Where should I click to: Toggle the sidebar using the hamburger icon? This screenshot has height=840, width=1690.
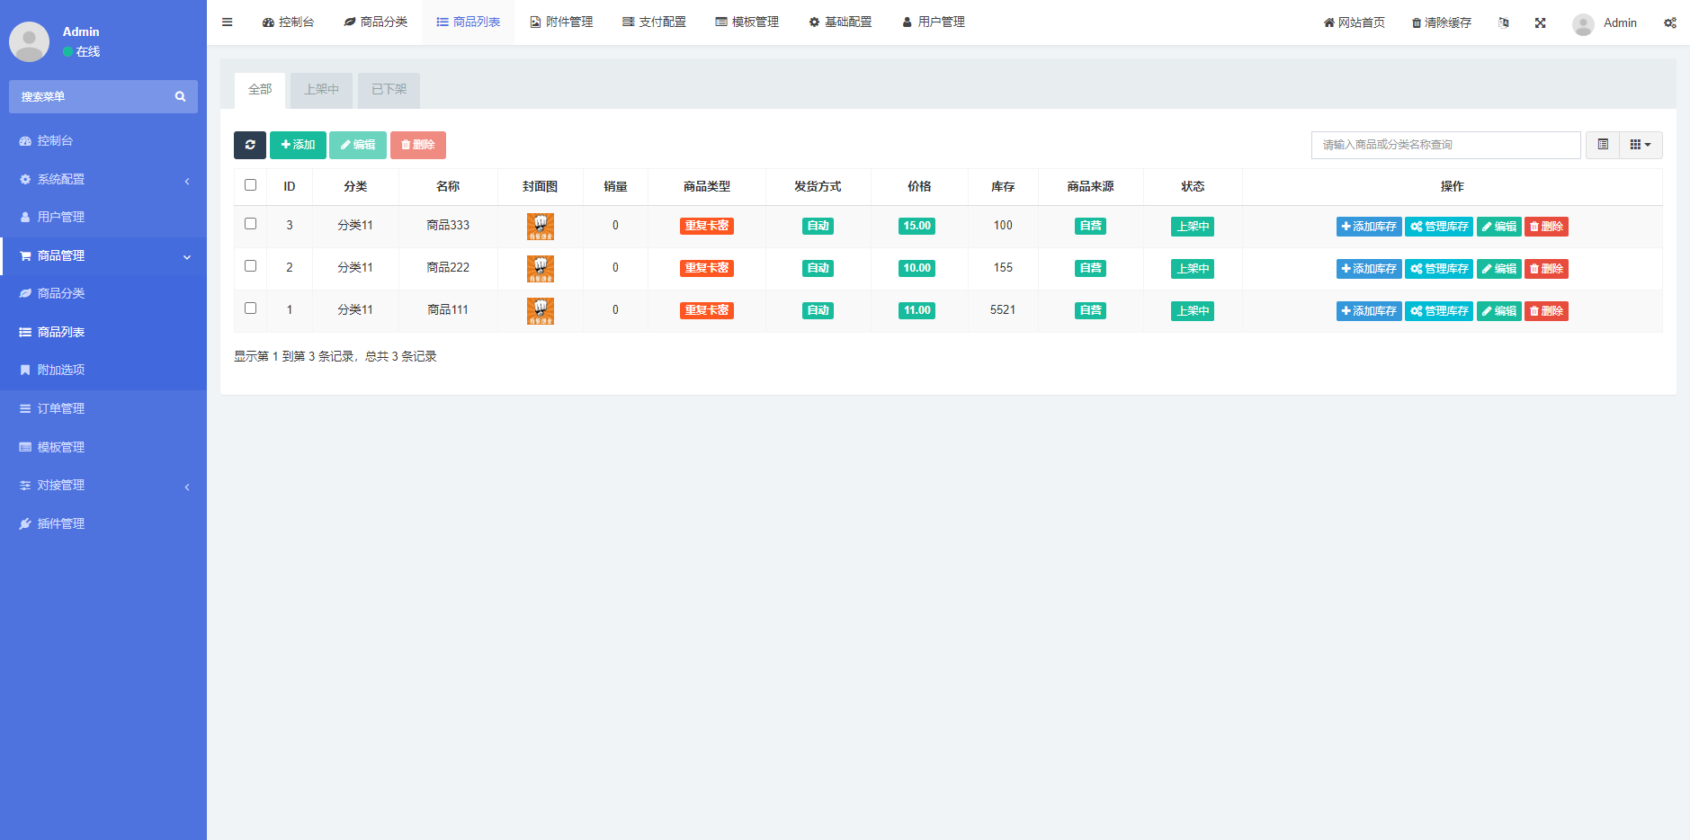click(227, 22)
